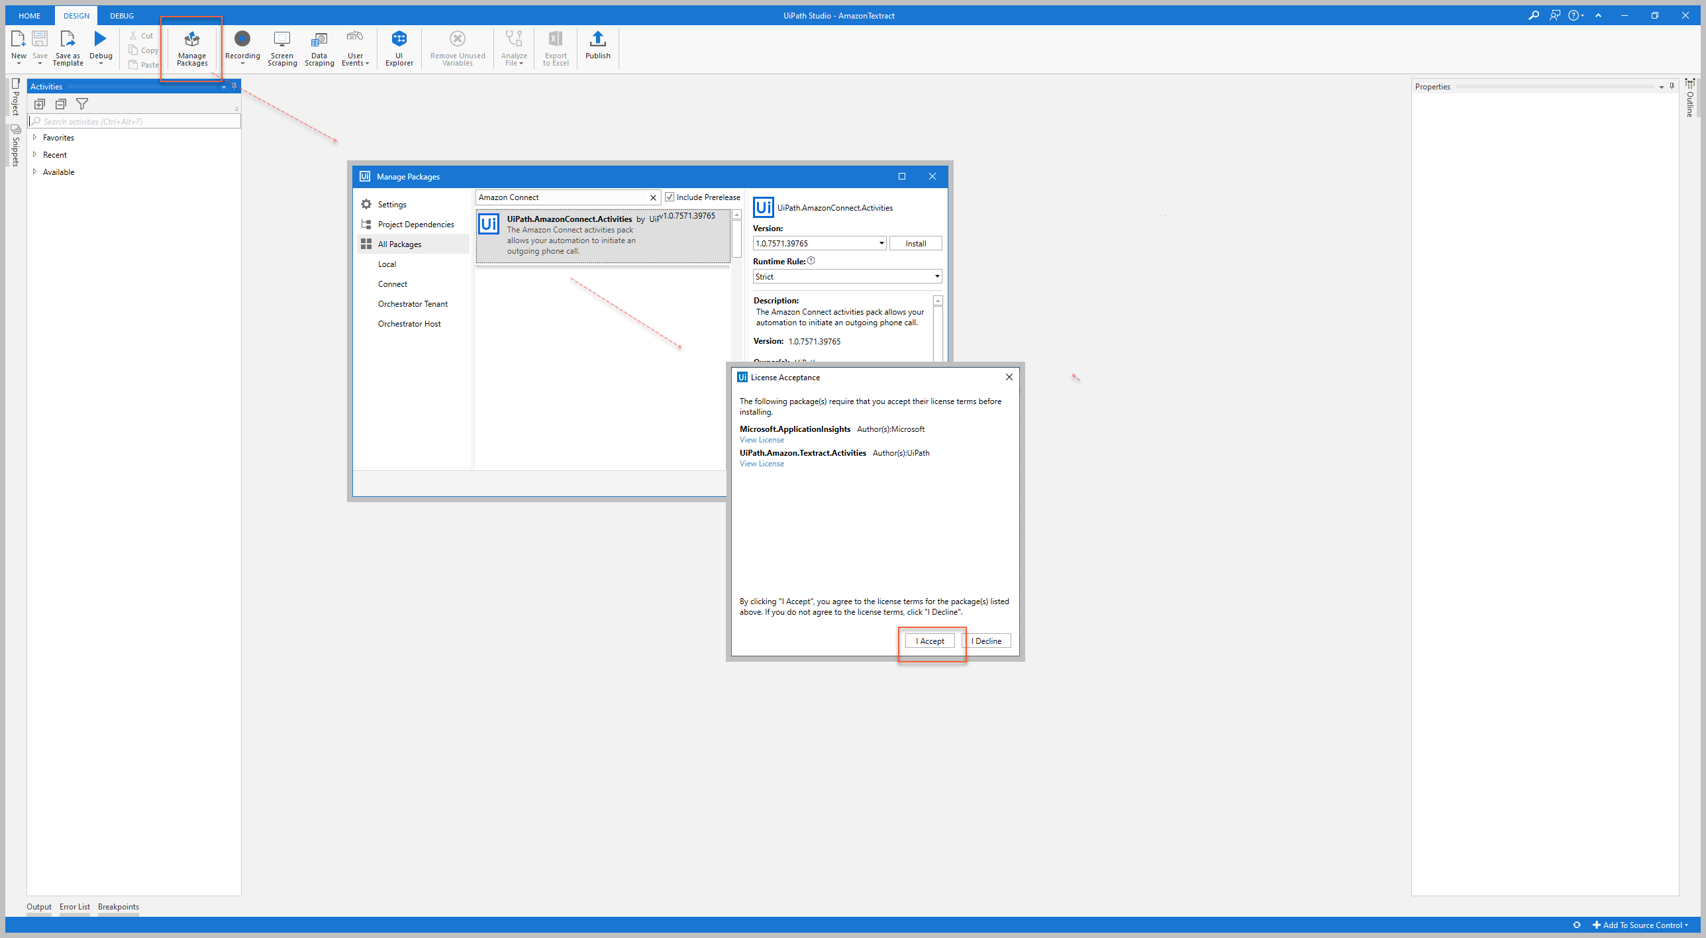Start Debug with the play icon

(101, 40)
